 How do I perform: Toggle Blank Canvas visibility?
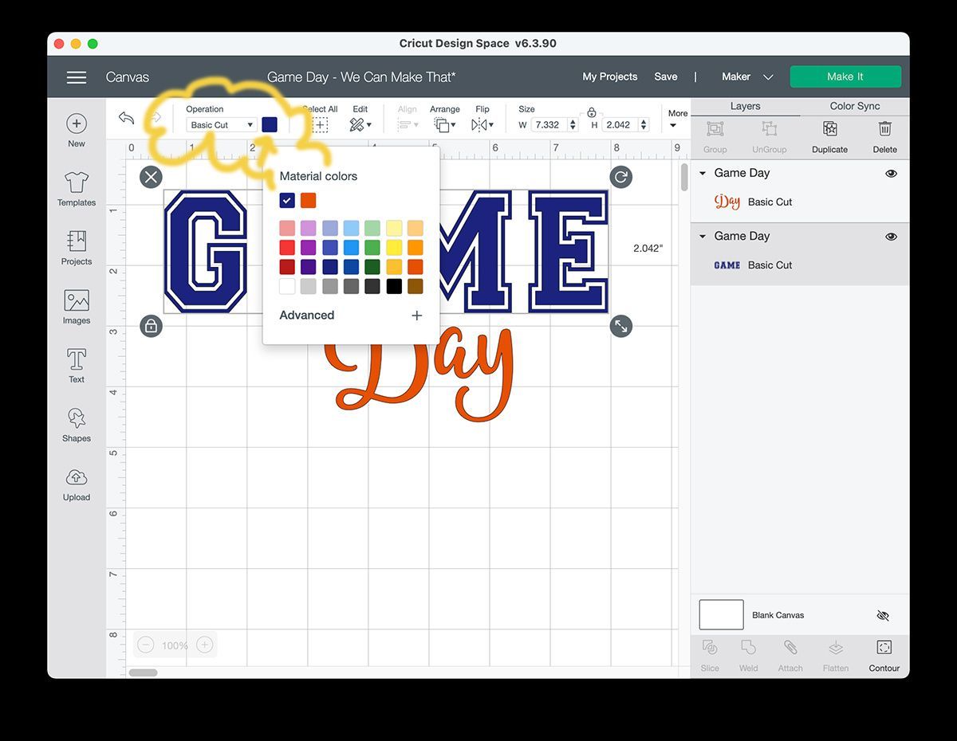(x=882, y=616)
